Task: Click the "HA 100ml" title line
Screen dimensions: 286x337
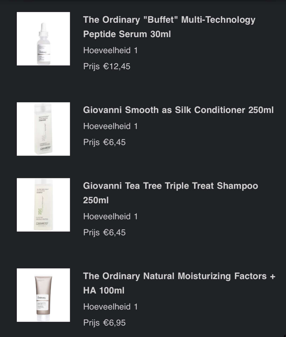Action: (x=104, y=290)
